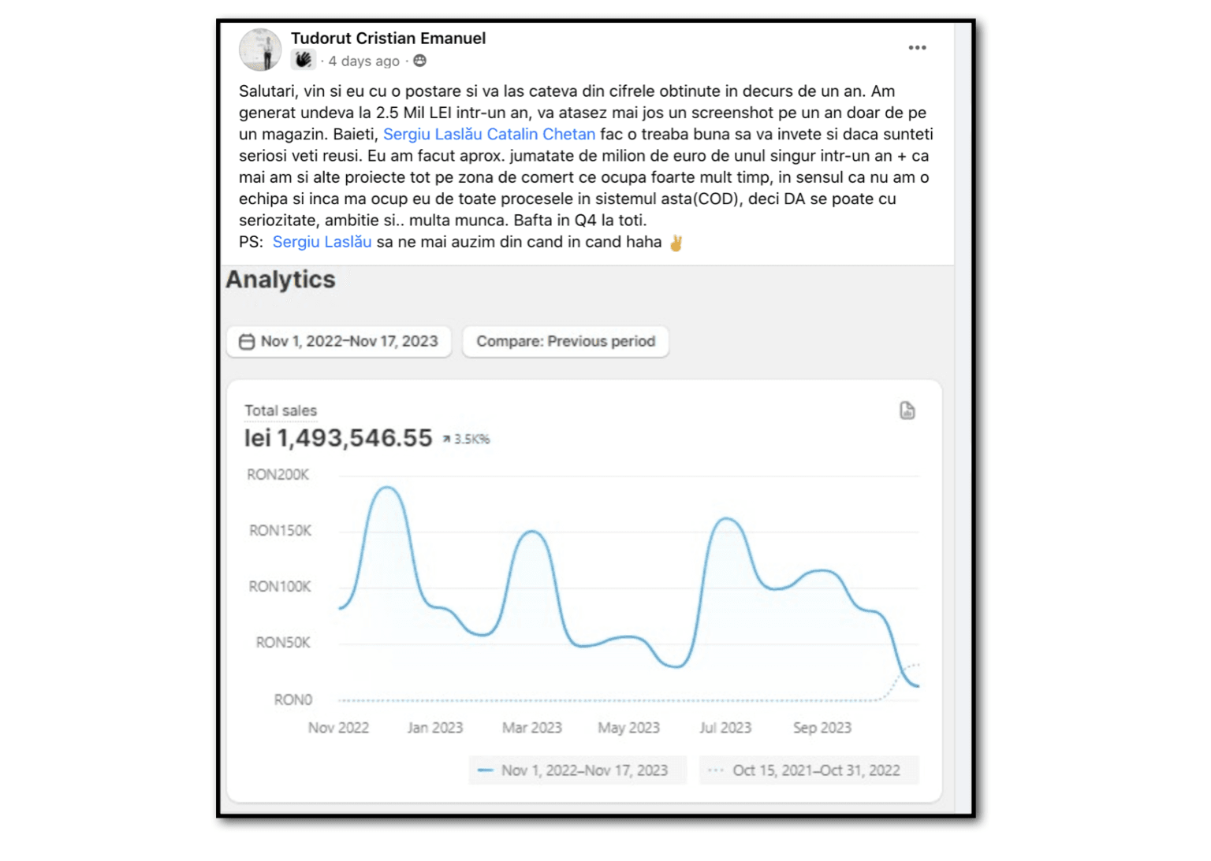Click Tudorut Cristian Emanuel's profile picture

tap(259, 49)
